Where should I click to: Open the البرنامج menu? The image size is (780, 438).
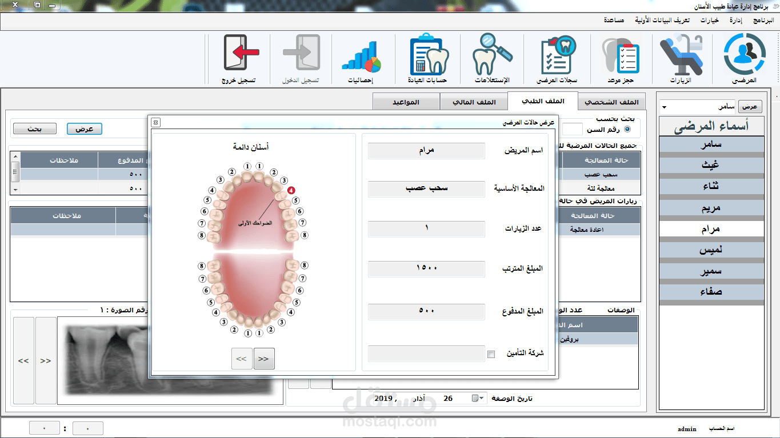(x=763, y=20)
